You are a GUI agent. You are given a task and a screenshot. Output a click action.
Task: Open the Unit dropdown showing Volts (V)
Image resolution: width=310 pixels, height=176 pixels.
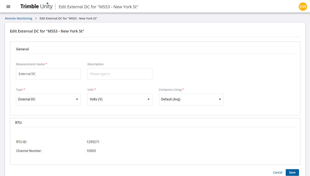tap(120, 99)
